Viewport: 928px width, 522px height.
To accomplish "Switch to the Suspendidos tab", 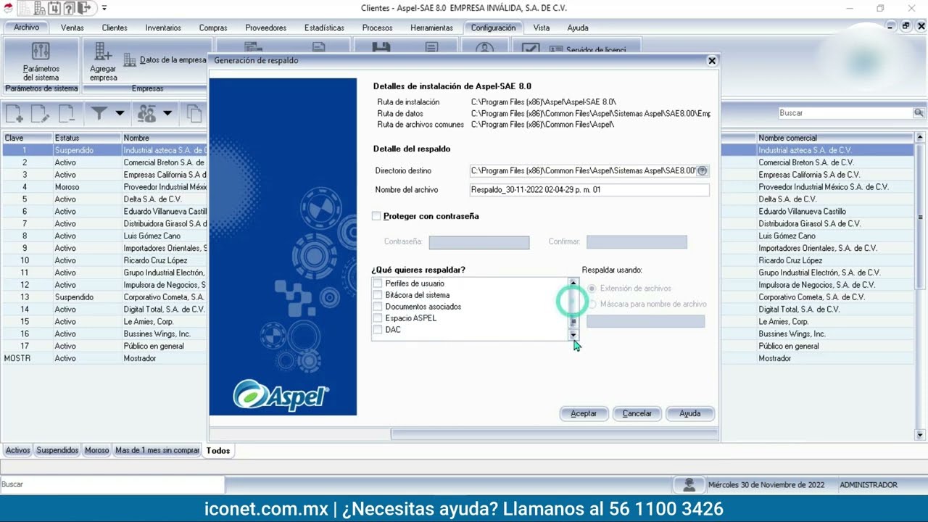I will click(x=57, y=450).
